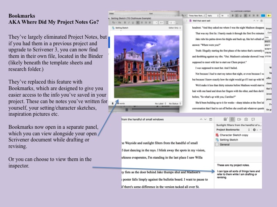
Task: Click the Well that went well document icon
Action: click(x=190, y=21)
